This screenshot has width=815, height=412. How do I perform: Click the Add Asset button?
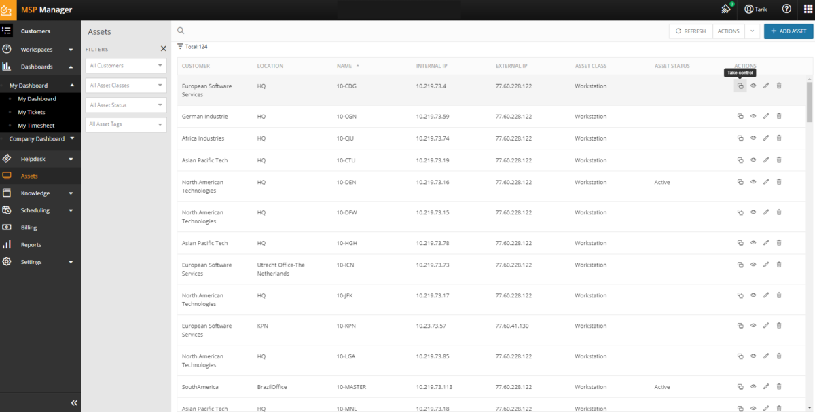click(x=788, y=31)
